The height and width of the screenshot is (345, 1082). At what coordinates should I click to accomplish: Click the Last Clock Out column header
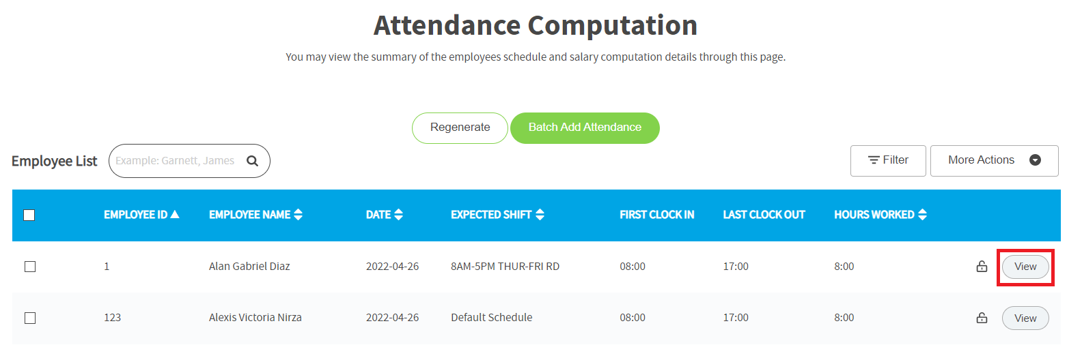[x=764, y=215]
